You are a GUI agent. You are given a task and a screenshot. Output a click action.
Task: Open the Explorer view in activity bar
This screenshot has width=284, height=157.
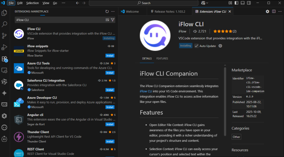click(x=4, y=13)
